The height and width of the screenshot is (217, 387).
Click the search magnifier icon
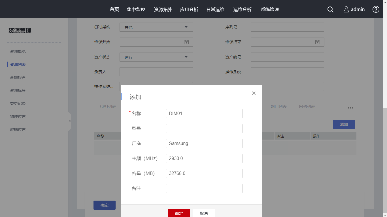pyautogui.click(x=330, y=9)
